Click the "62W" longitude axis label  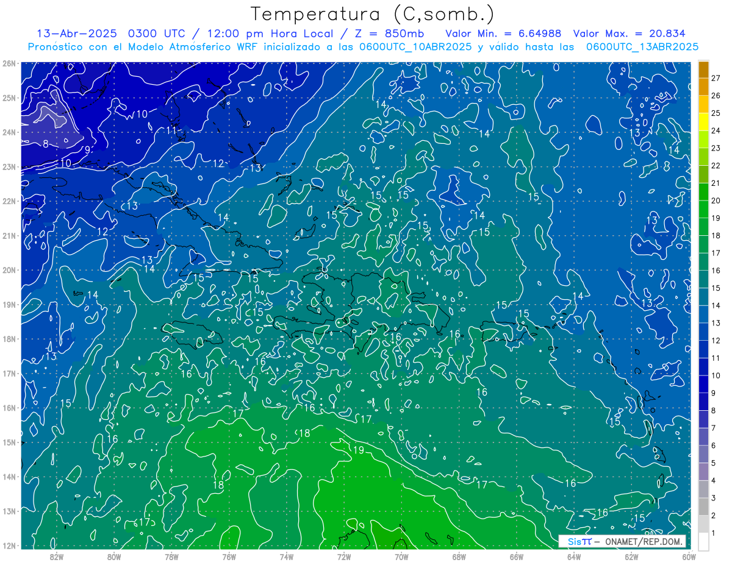pos(631,556)
